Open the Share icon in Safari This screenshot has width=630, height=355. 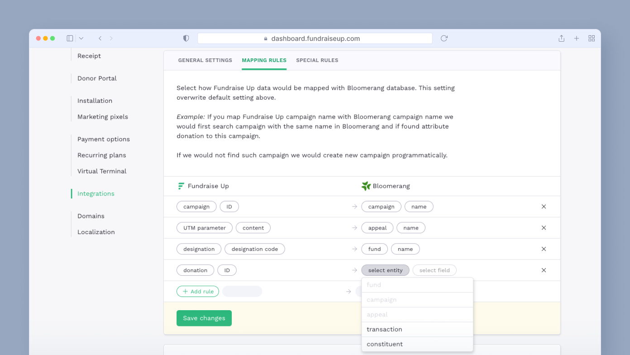pyautogui.click(x=561, y=38)
